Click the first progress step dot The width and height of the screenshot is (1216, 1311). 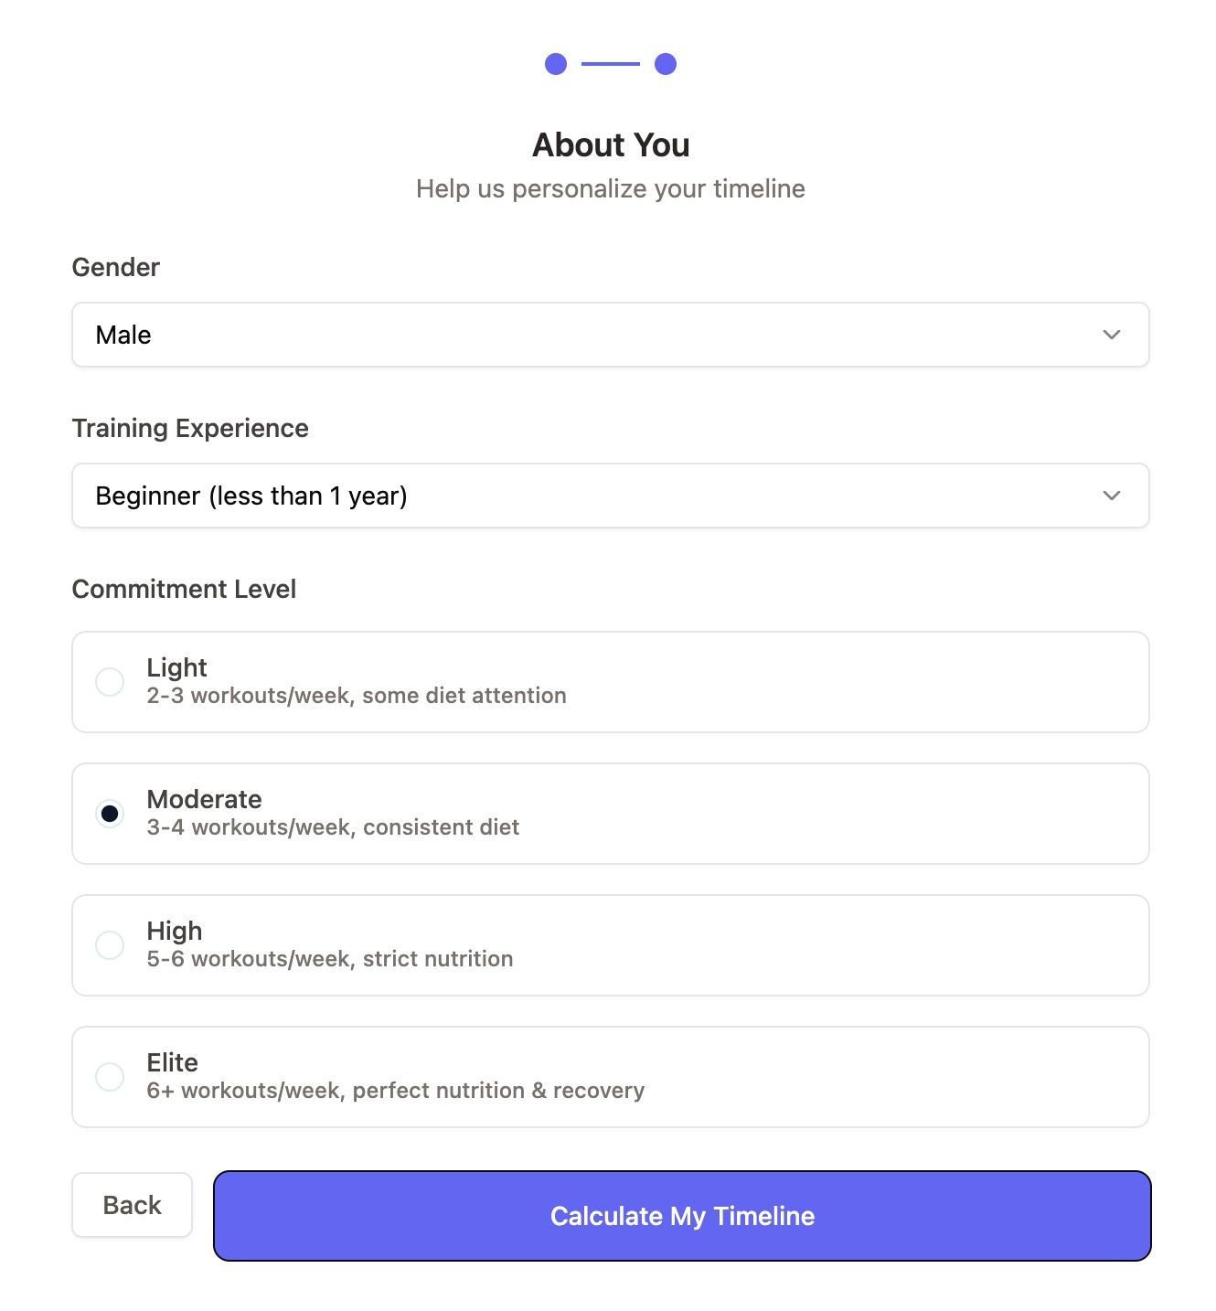(556, 64)
